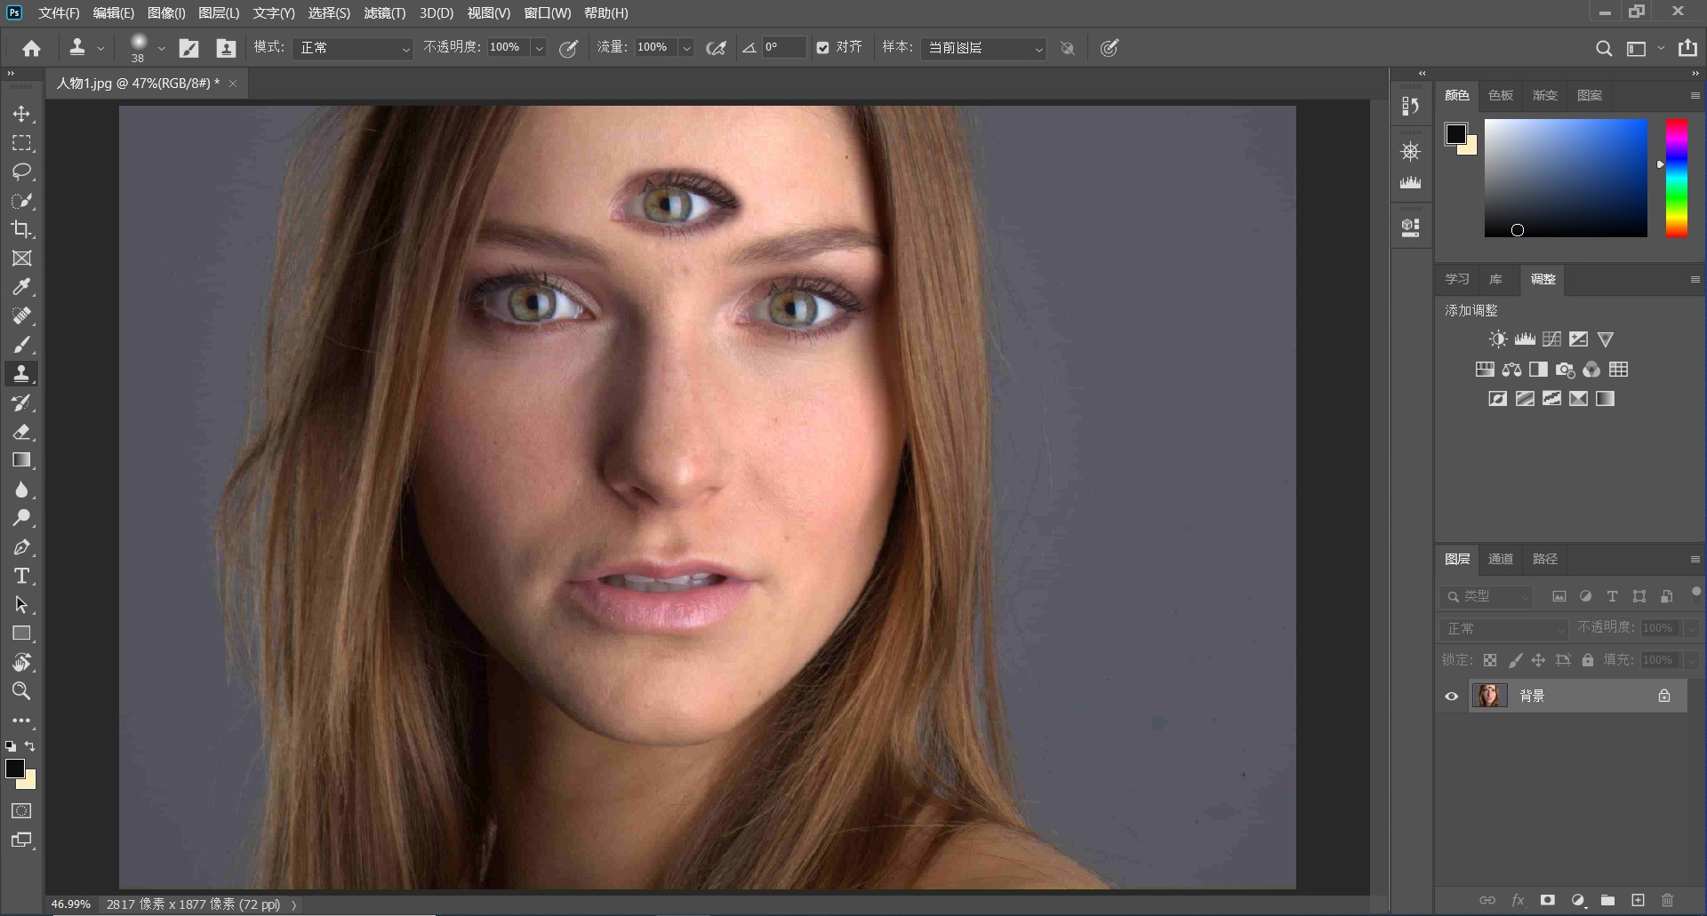Pick a color in the color field

click(x=1566, y=178)
